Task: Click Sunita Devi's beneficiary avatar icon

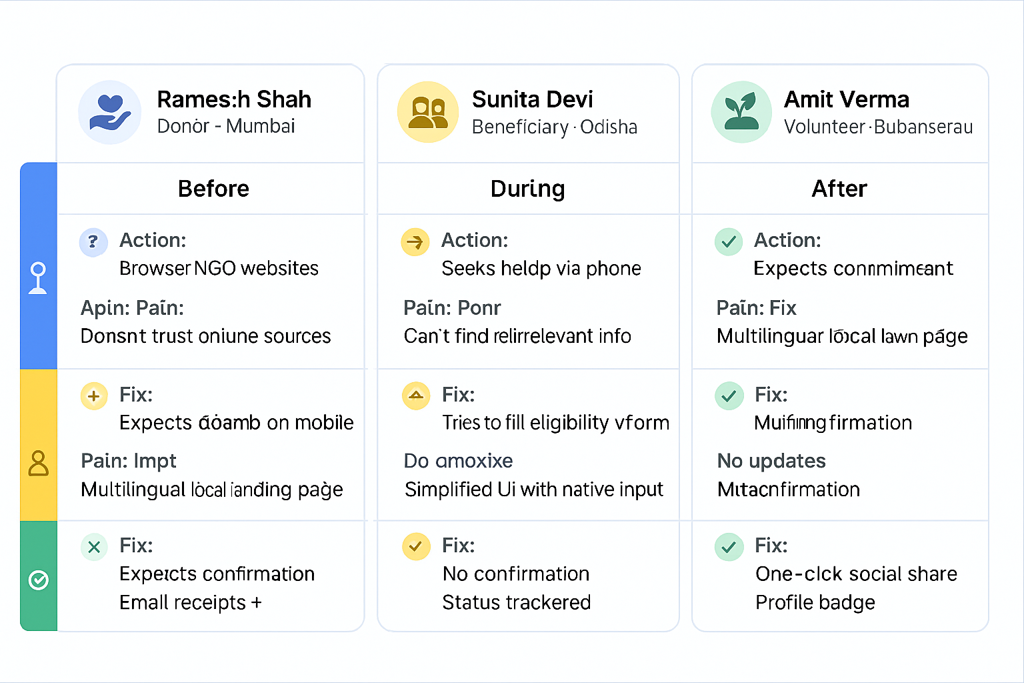Action: [428, 112]
